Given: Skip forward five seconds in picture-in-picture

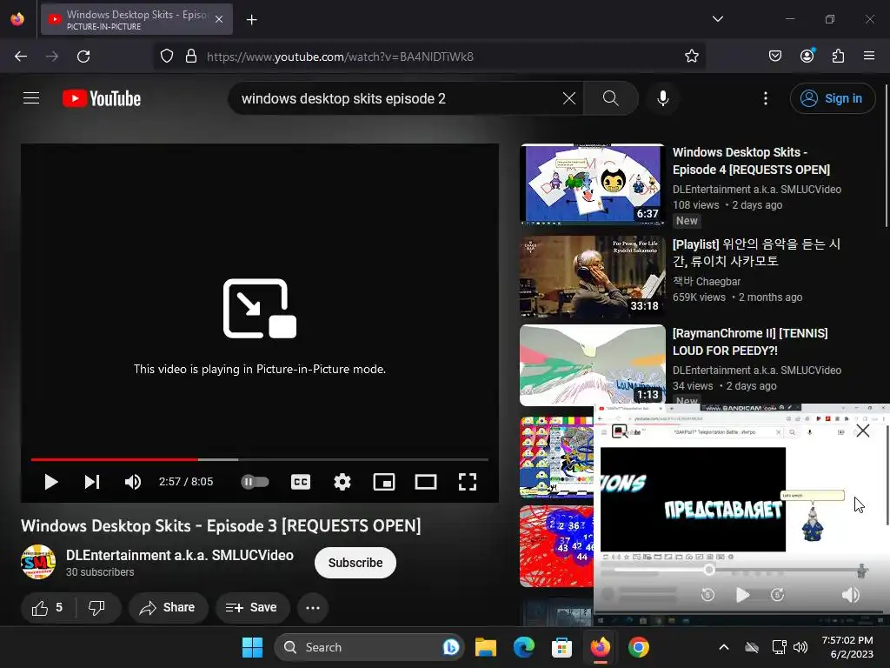Looking at the screenshot, I should point(778,595).
